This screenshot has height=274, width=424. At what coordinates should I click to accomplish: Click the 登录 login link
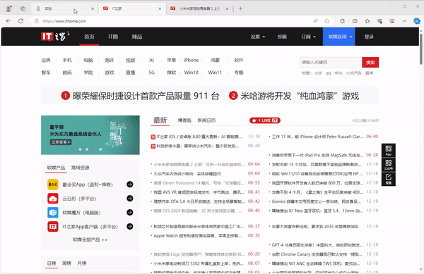point(369,37)
